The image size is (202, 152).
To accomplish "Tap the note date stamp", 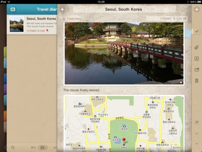I will coord(171,19).
